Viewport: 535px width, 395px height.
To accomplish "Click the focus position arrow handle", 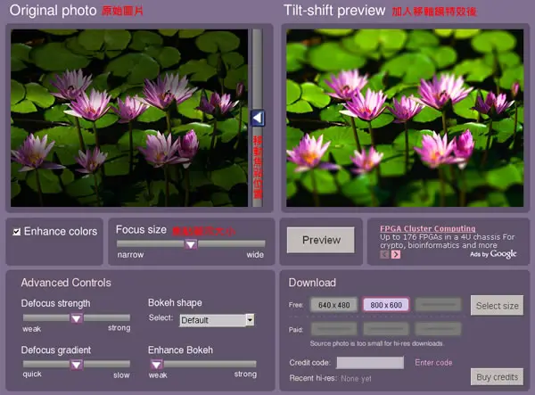I will [x=258, y=119].
